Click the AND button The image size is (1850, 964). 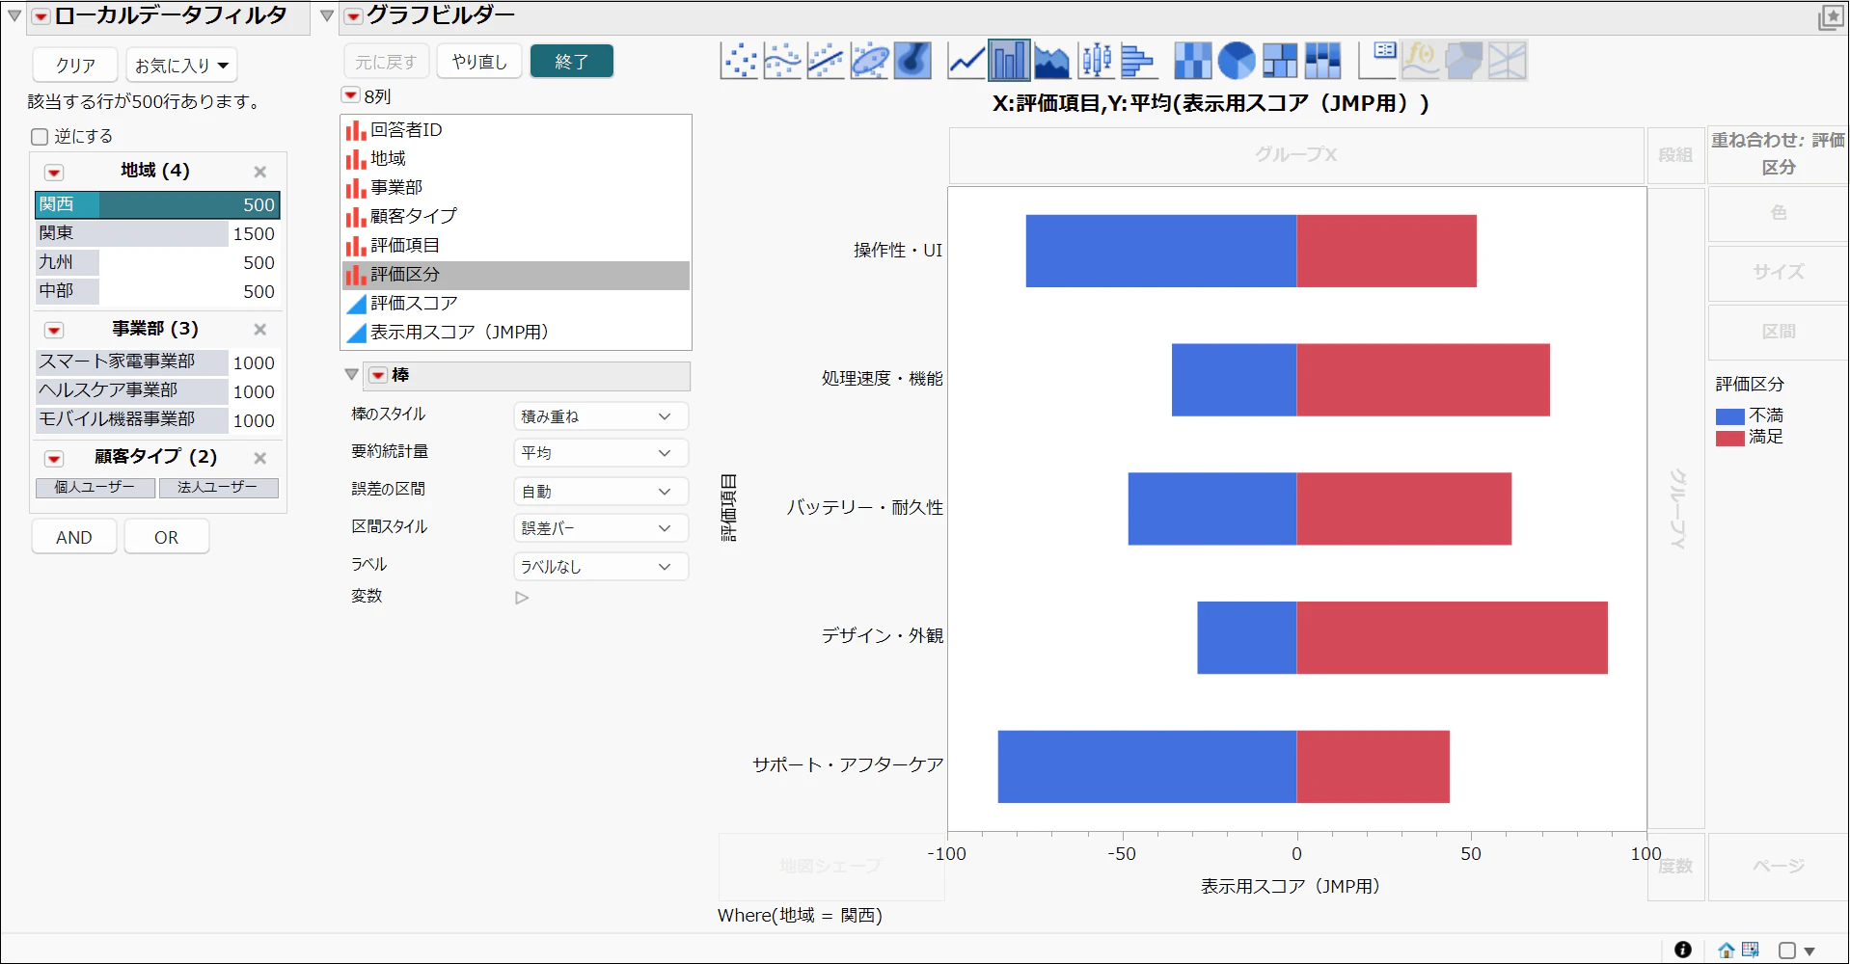point(74,537)
